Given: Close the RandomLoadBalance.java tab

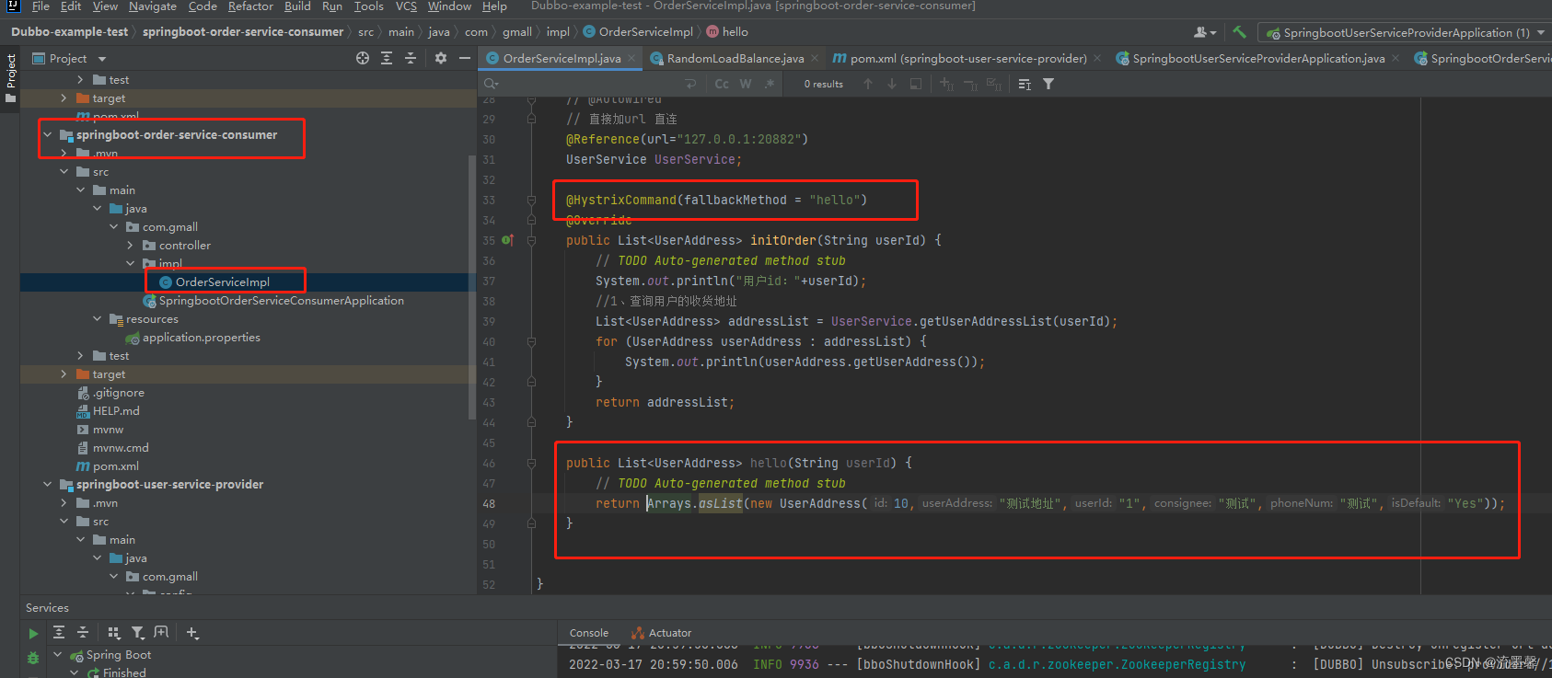Looking at the screenshot, I should (x=815, y=58).
